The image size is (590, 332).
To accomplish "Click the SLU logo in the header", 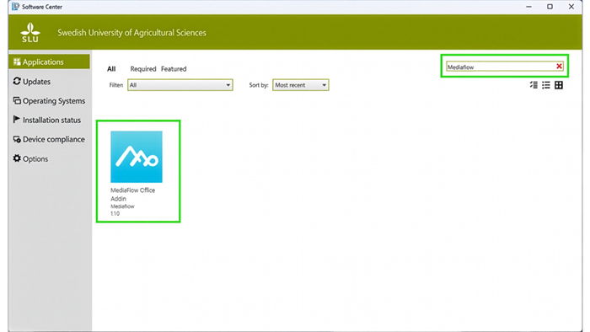I will click(30, 32).
